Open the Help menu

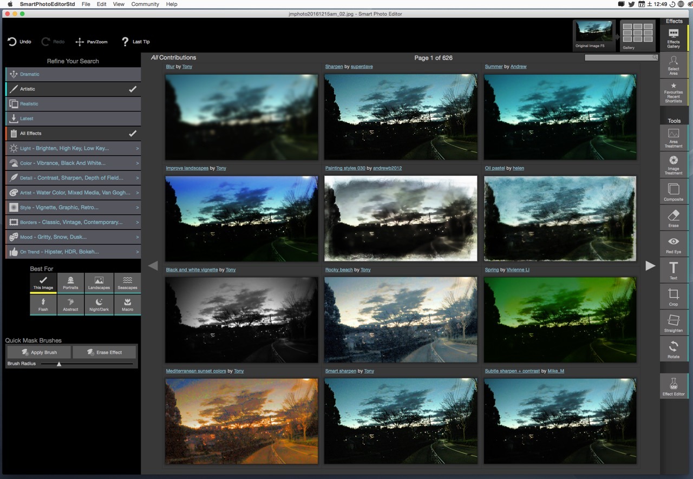[172, 4]
